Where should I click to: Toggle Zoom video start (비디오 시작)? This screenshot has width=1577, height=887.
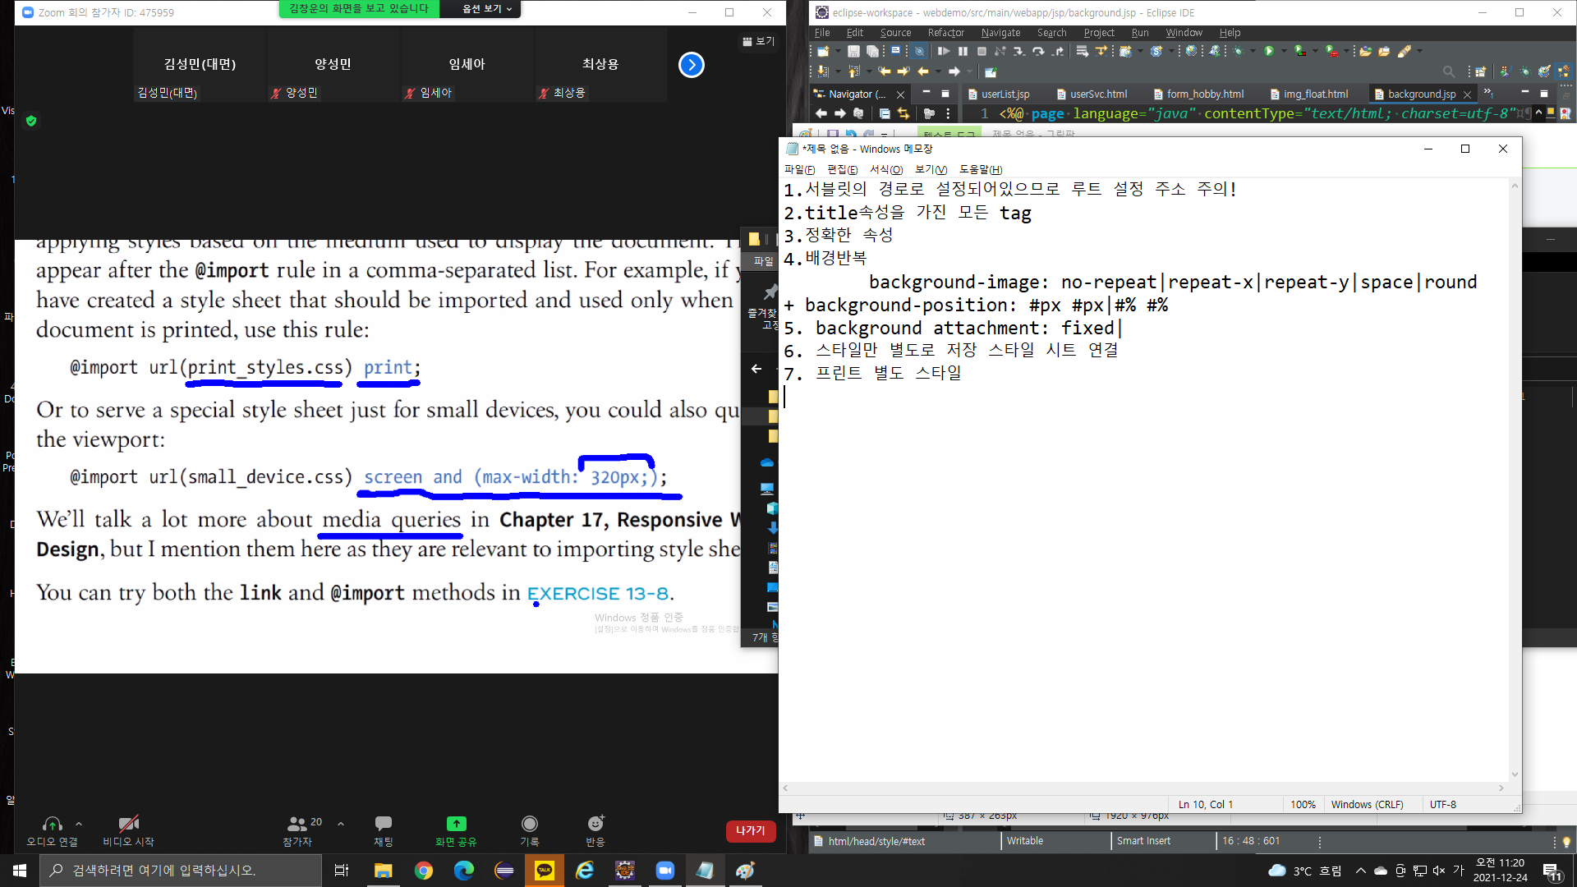(x=128, y=824)
